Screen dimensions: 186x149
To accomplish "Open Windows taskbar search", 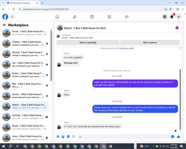I will (x=10, y=146).
